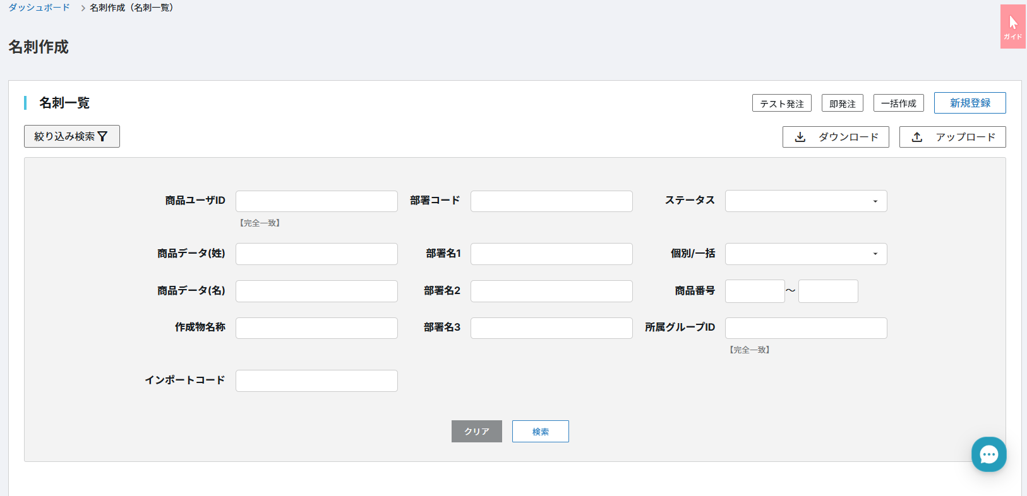Expand the ステータス dropdown
Viewport: 1027px width, 496px height.
(806, 201)
